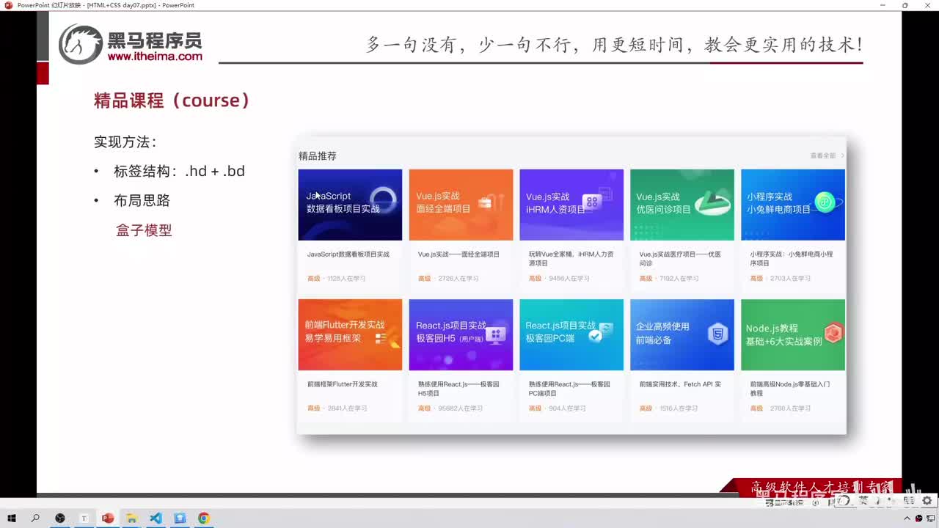Click the 1125人在学习 learner count
Image resolution: width=939 pixels, height=528 pixels.
point(346,279)
